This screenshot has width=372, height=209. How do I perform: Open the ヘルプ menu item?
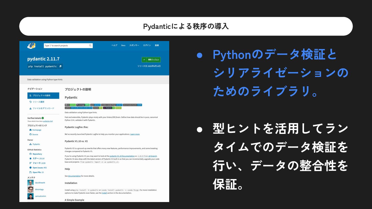point(114,45)
